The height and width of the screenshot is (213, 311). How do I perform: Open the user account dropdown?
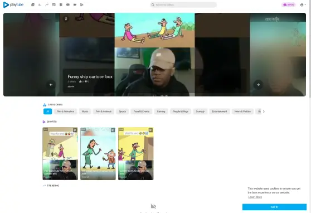(x=303, y=5)
